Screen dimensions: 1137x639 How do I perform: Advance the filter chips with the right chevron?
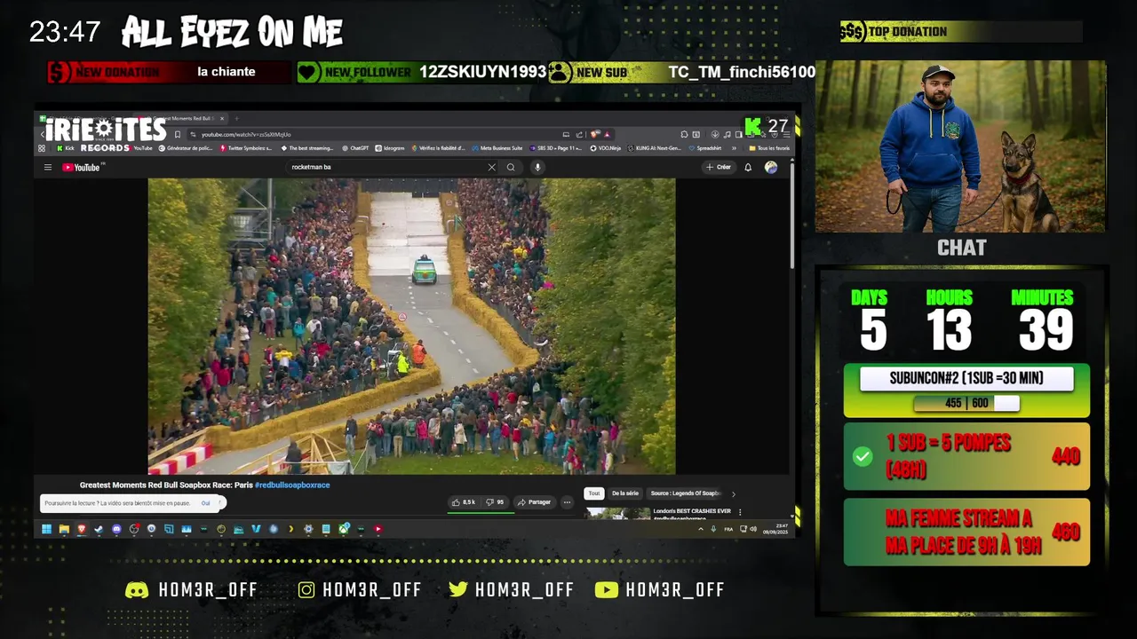click(x=733, y=494)
